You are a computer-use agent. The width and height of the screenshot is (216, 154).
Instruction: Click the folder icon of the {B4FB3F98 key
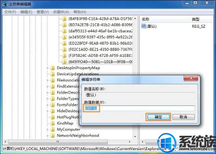click(64, 19)
